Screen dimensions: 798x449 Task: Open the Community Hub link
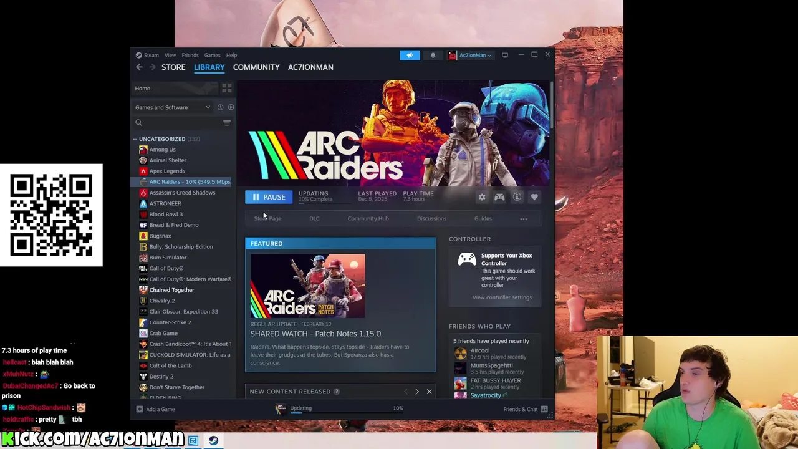tap(368, 219)
